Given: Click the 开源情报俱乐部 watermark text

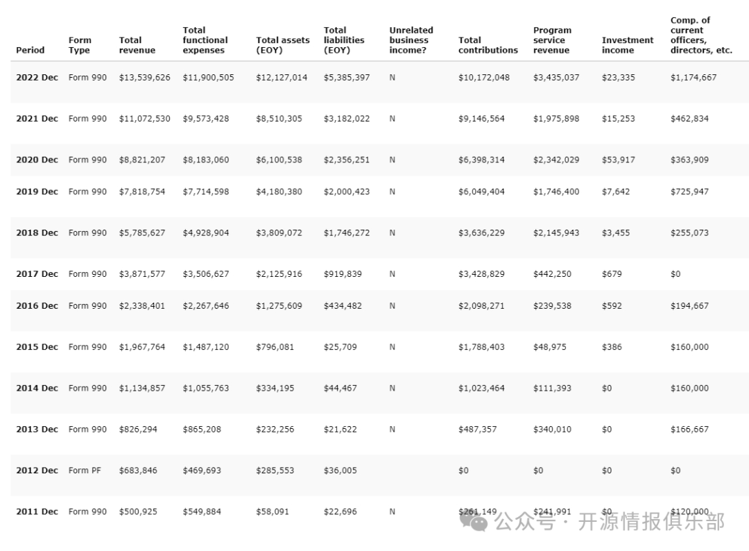Looking at the screenshot, I should 651,522.
